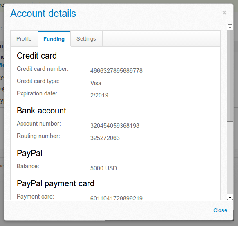Select the Funding tab
Image resolution: width=238 pixels, height=226 pixels.
[54, 39]
